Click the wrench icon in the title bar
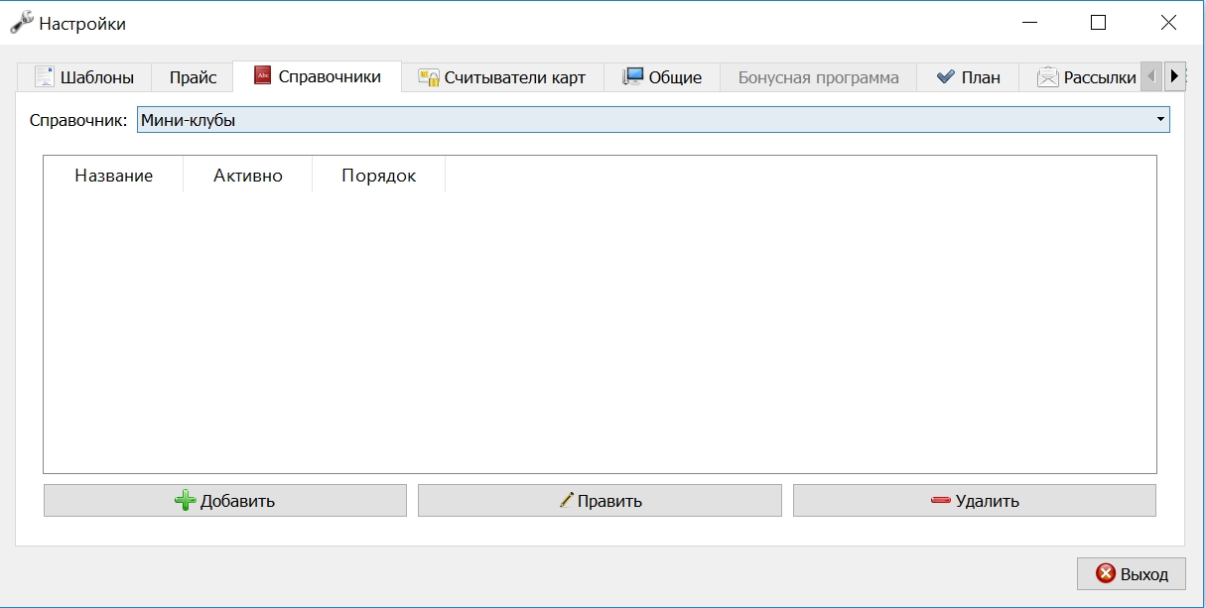The image size is (1206, 608). (21, 21)
